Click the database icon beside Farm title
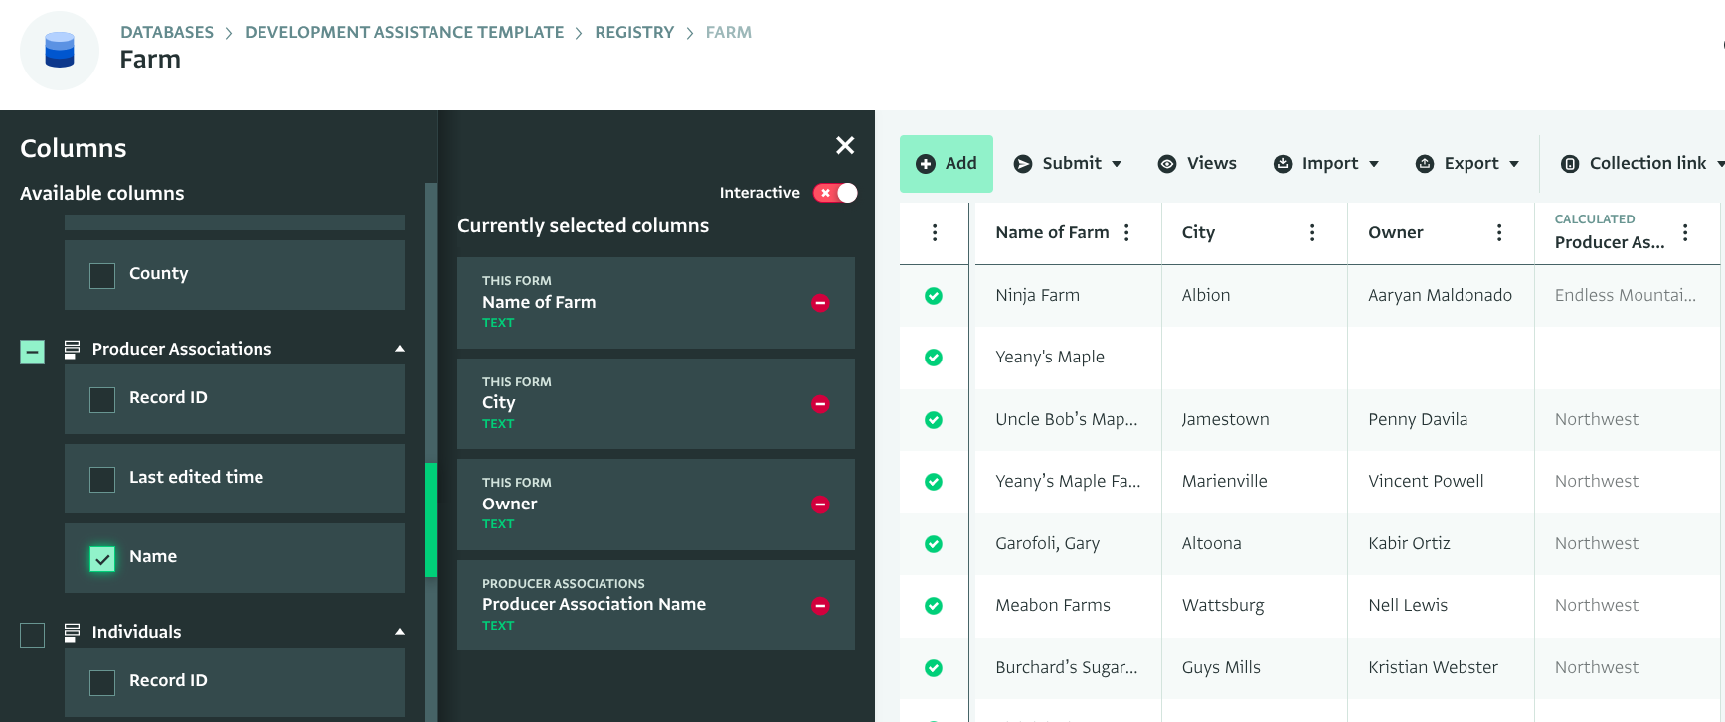Viewport: 1725px width, 722px height. point(60,50)
